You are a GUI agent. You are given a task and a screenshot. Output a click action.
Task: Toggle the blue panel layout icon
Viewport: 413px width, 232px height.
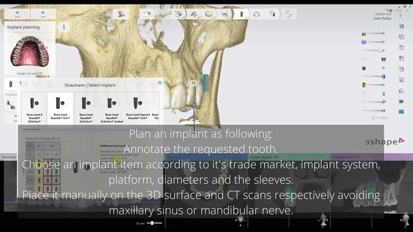(x=401, y=111)
